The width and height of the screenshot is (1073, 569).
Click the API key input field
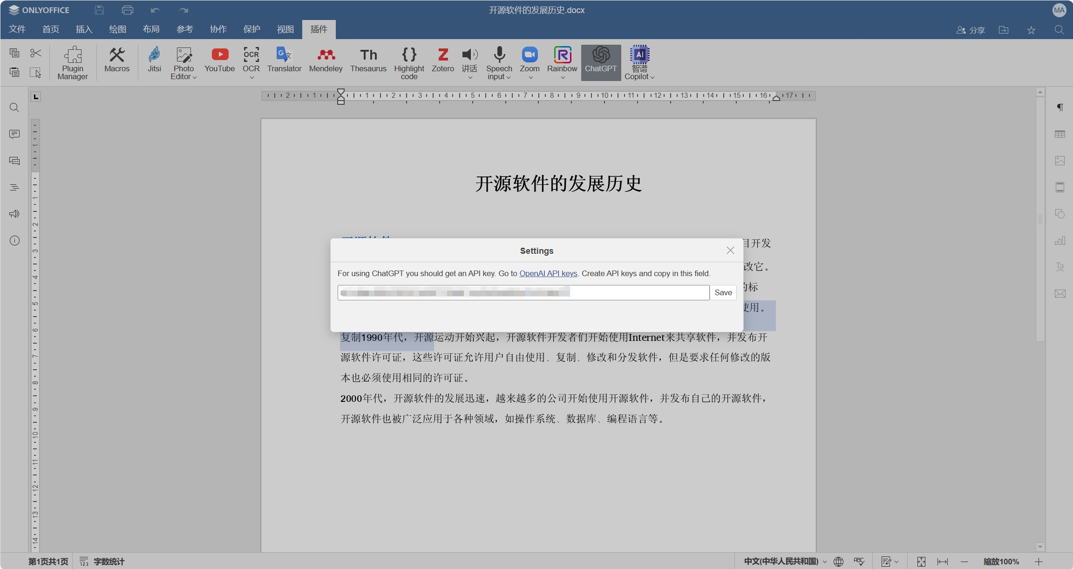(x=523, y=292)
